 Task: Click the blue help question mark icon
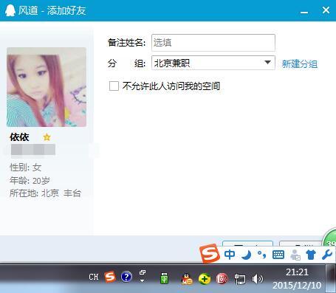pyautogui.click(x=126, y=277)
